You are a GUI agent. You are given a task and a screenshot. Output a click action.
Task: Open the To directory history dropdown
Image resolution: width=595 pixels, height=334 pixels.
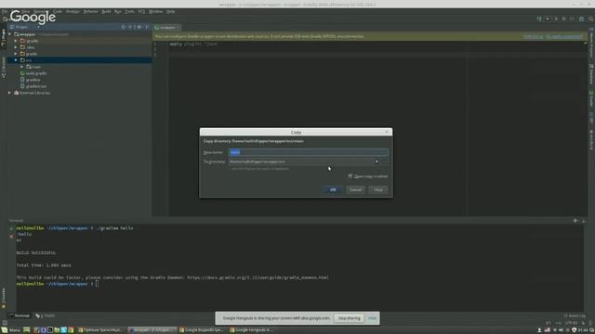click(x=377, y=161)
